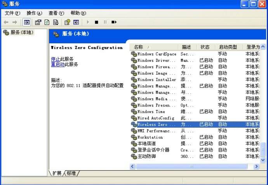Select 服务(本地) in the left tree
This screenshot has width=268, height=185.
[22, 32]
